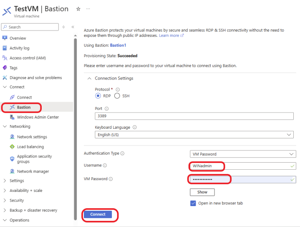Click the Access control (IAM) people icon

click(5, 58)
